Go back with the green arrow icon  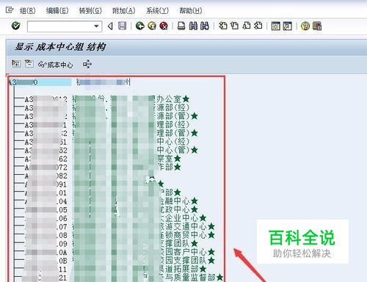point(140,26)
